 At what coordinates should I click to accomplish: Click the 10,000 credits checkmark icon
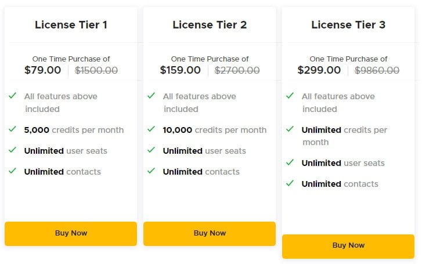click(x=151, y=129)
